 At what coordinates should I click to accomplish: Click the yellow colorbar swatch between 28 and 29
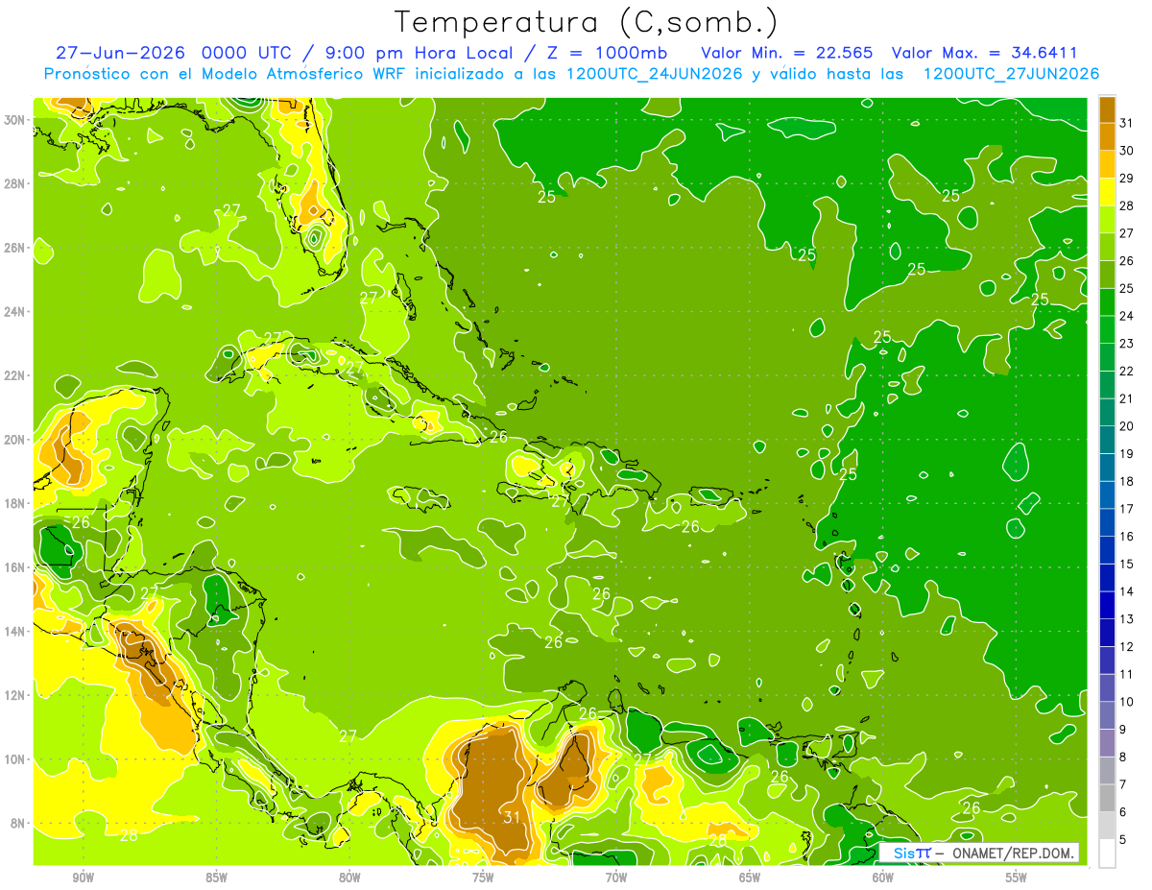1107,192
